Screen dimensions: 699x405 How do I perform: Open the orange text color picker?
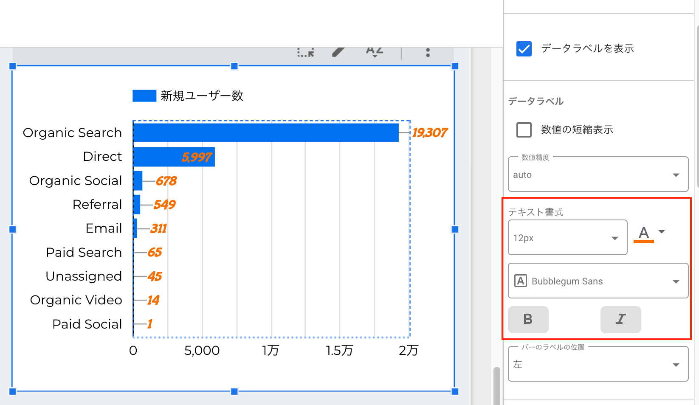point(649,233)
